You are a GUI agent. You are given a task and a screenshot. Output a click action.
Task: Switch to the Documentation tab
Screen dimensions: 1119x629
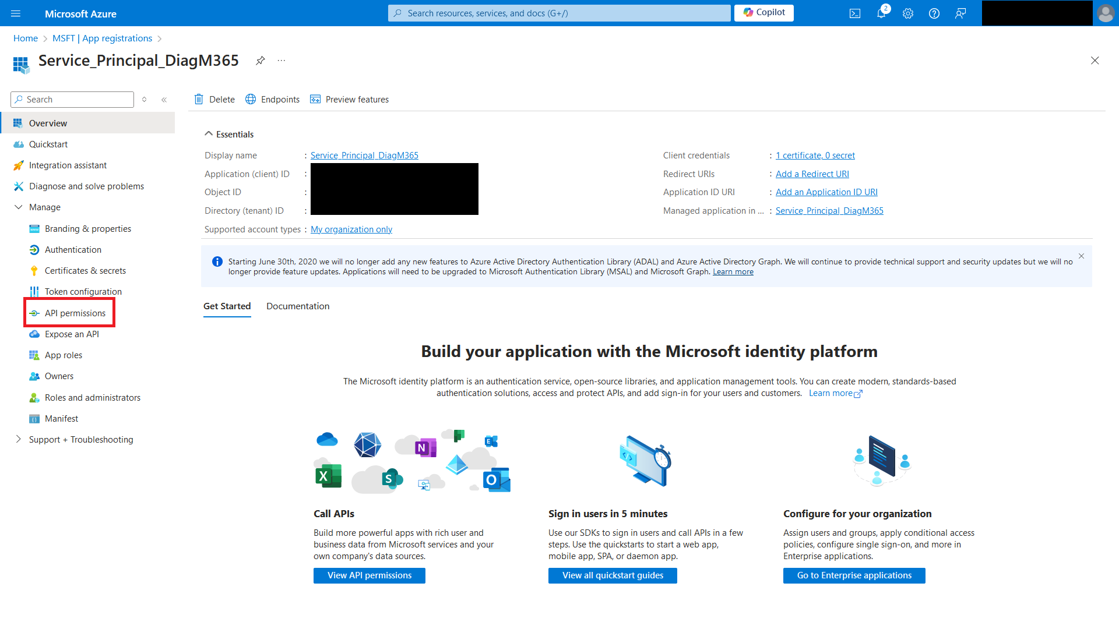coord(297,306)
